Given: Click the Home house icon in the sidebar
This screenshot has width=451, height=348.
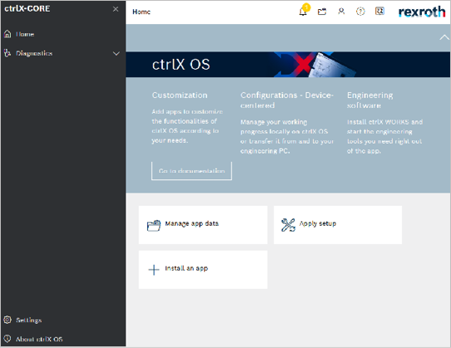Looking at the screenshot, I should pos(7,34).
